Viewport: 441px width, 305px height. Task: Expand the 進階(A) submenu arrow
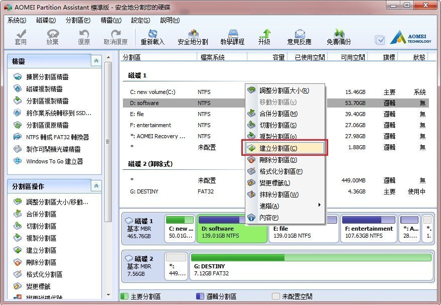pyautogui.click(x=320, y=205)
